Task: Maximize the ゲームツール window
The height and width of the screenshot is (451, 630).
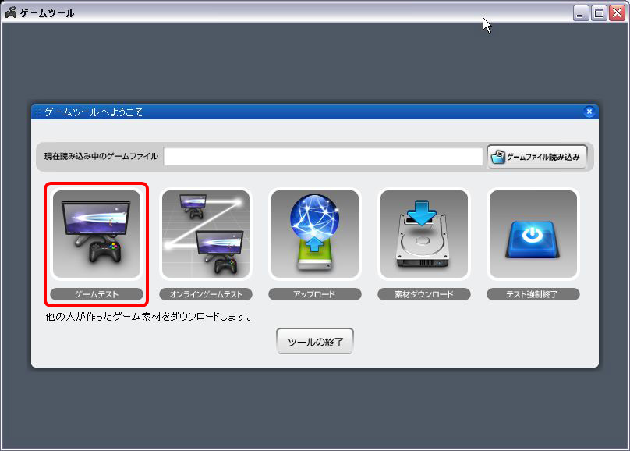Action: [599, 12]
